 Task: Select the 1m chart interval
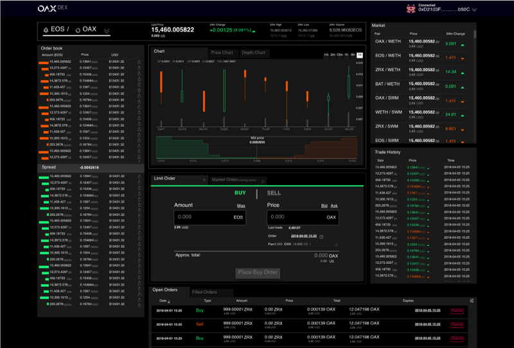pyautogui.click(x=326, y=55)
